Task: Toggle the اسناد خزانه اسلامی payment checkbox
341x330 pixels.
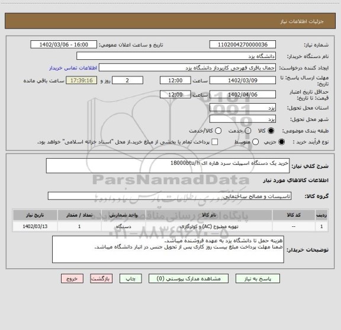Action: click(x=215, y=142)
